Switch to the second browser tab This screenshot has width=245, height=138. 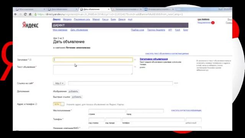coord(62,9)
